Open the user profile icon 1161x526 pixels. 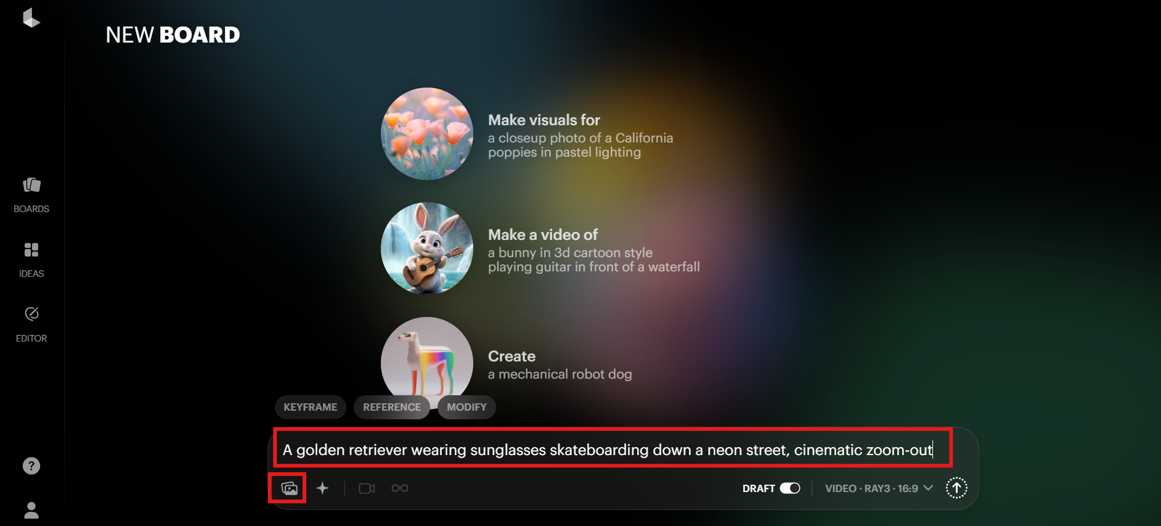click(x=31, y=510)
